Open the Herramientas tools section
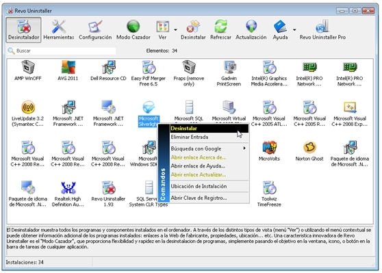The image size is (382, 273). click(x=59, y=30)
